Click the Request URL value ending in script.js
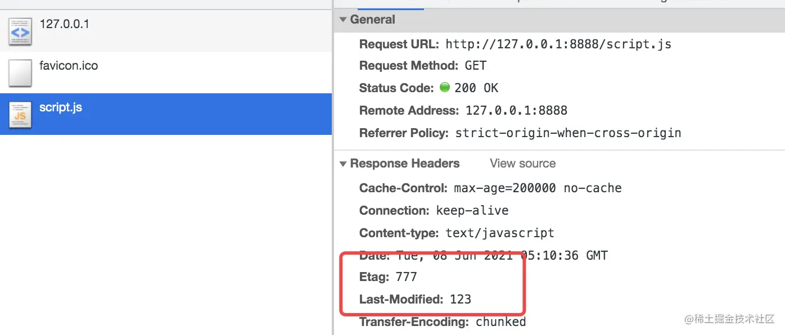 (558, 44)
